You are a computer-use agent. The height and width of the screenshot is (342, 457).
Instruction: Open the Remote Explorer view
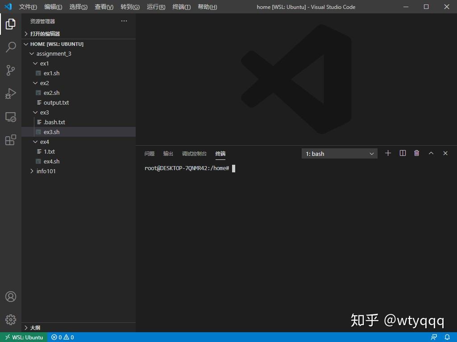click(x=10, y=117)
